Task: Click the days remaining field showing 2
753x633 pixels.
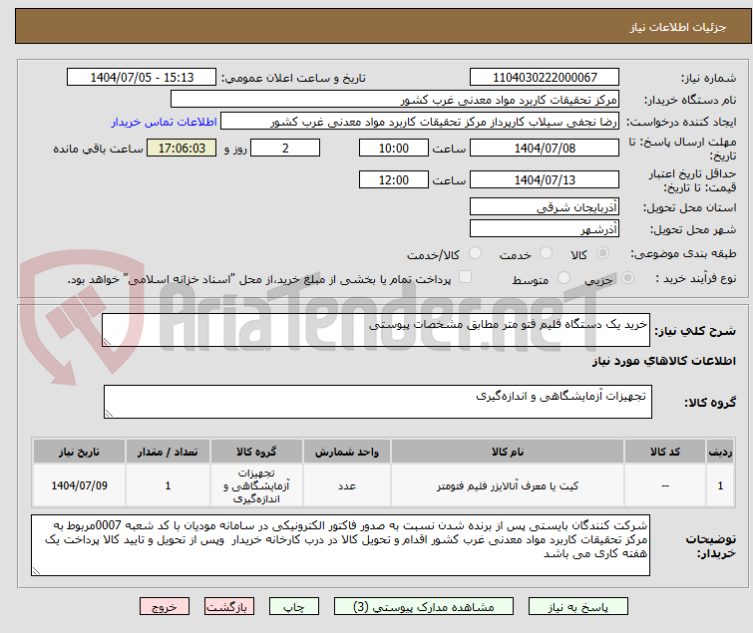Action: click(285, 148)
